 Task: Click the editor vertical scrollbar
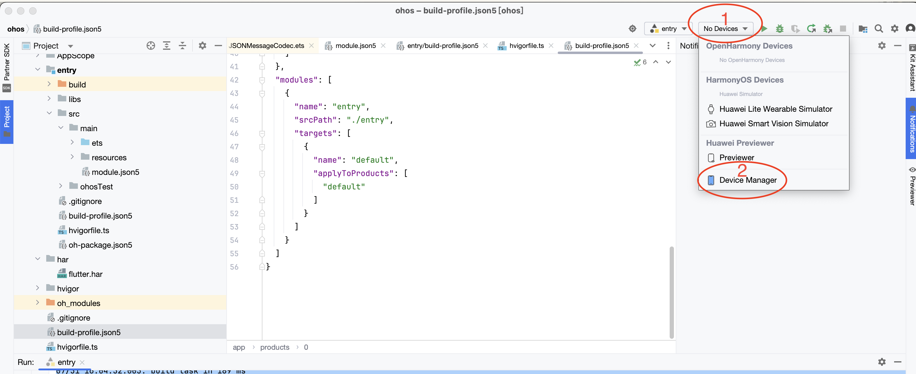point(671,292)
